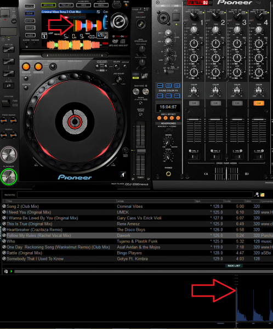Viewport: 273px width, 329px height.
Task: Click the yellow folder icon beside search
Action: 262,195
